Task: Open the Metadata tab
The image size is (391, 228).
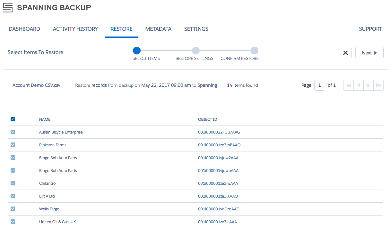Action: pyautogui.click(x=158, y=29)
